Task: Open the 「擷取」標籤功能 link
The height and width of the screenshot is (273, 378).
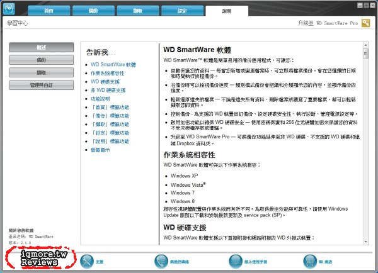Action: [x=110, y=124]
